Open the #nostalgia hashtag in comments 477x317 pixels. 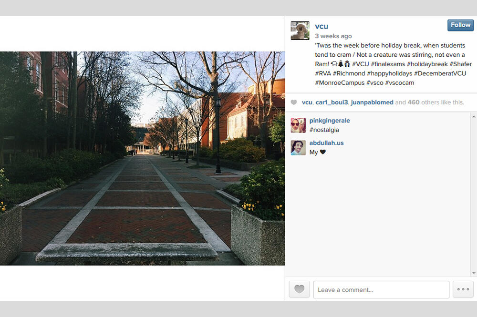pyautogui.click(x=324, y=130)
